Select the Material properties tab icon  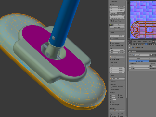click(x=150, y=44)
